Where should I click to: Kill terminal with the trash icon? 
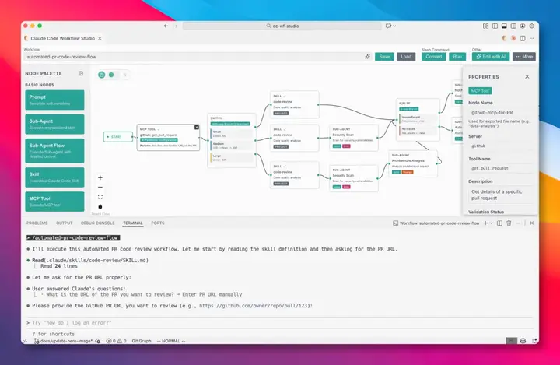coord(509,223)
